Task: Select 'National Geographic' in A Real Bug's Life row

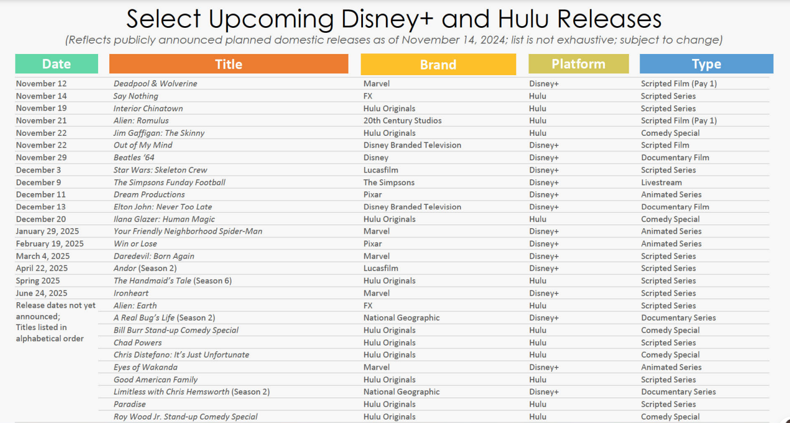Action: click(x=401, y=318)
